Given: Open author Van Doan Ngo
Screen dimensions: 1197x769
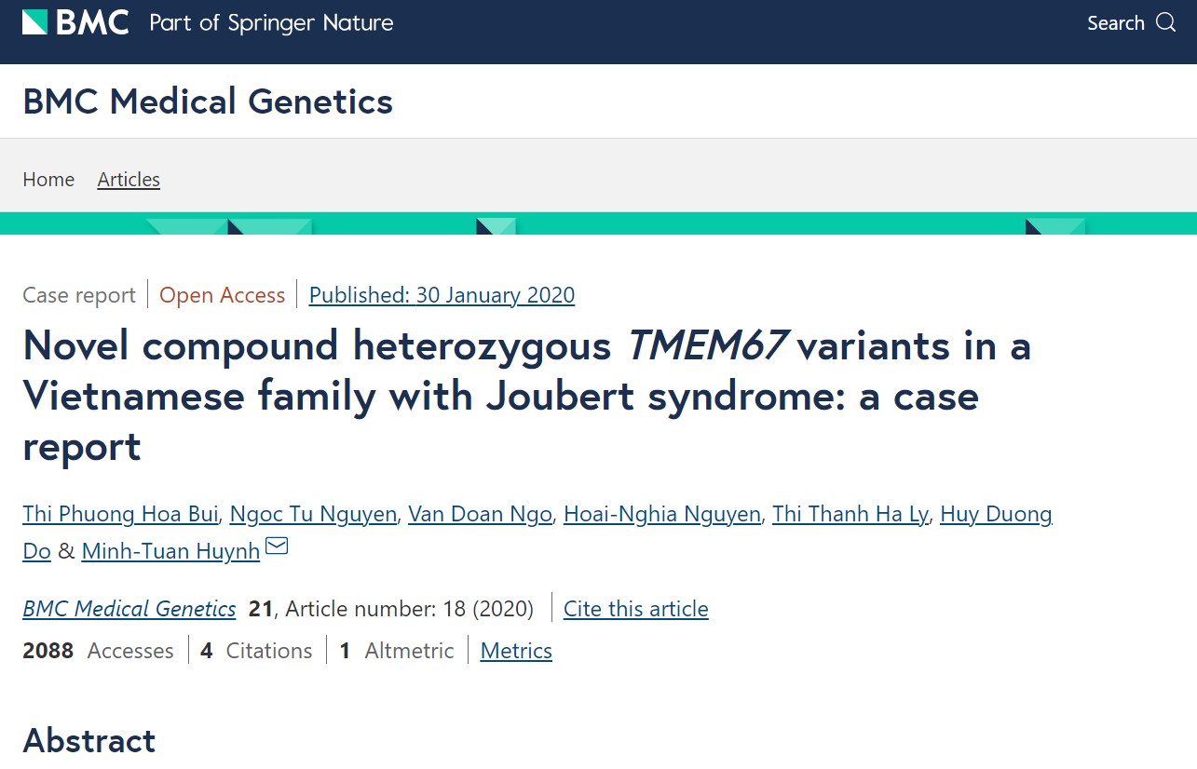Looking at the screenshot, I should pyautogui.click(x=480, y=514).
